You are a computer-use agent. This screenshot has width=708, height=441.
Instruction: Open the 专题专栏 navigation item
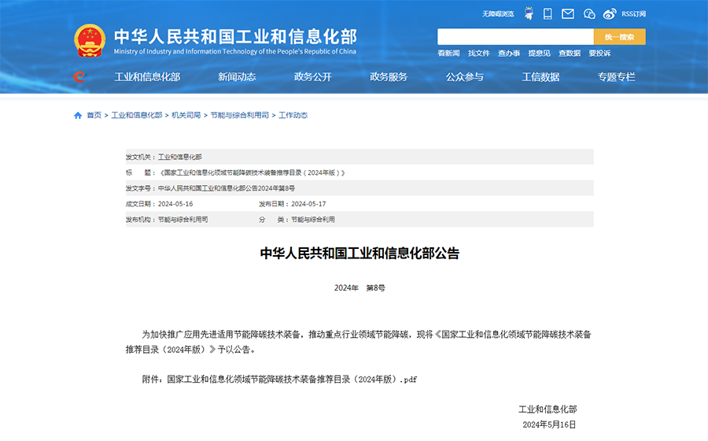(616, 76)
